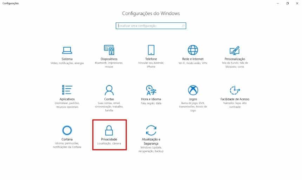Open the Personalização paintbrush icon
This screenshot has height=180, width=302.
[235, 50]
